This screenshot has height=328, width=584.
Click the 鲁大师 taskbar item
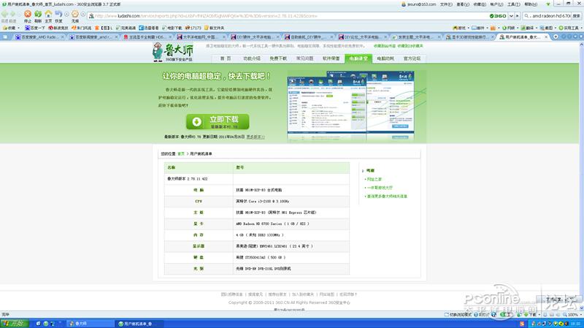90,324
